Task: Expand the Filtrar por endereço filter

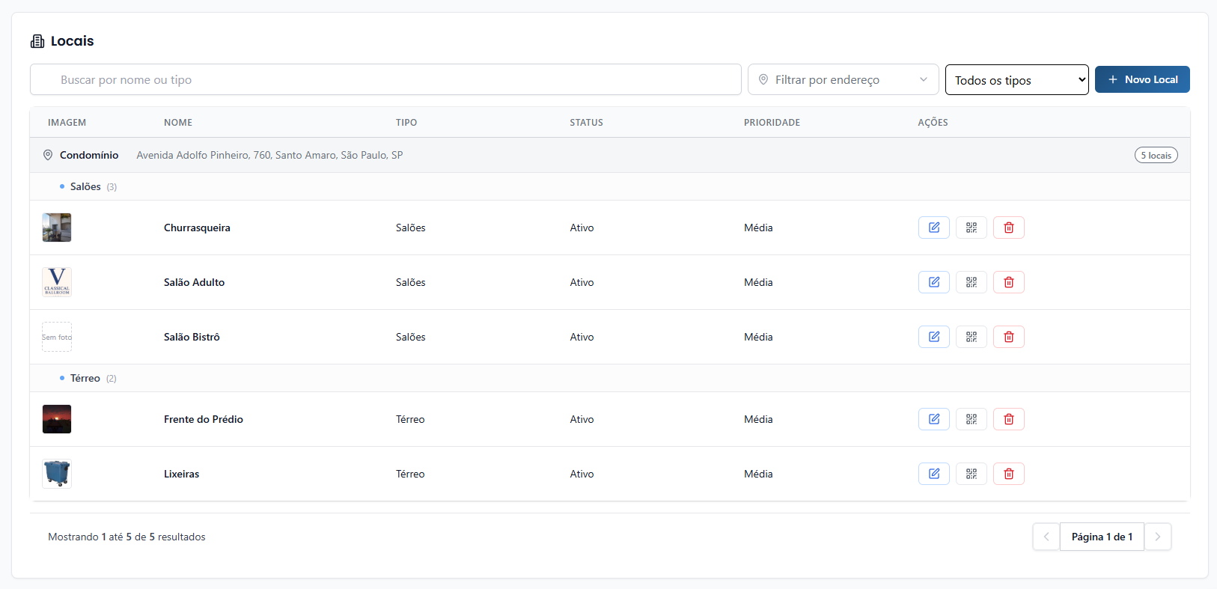Action: pyautogui.click(x=842, y=80)
